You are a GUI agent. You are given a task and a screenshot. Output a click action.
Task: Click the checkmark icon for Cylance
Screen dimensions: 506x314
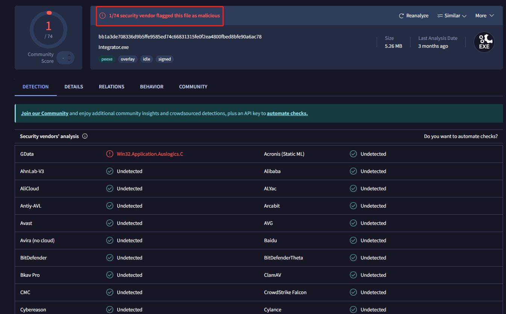point(353,309)
